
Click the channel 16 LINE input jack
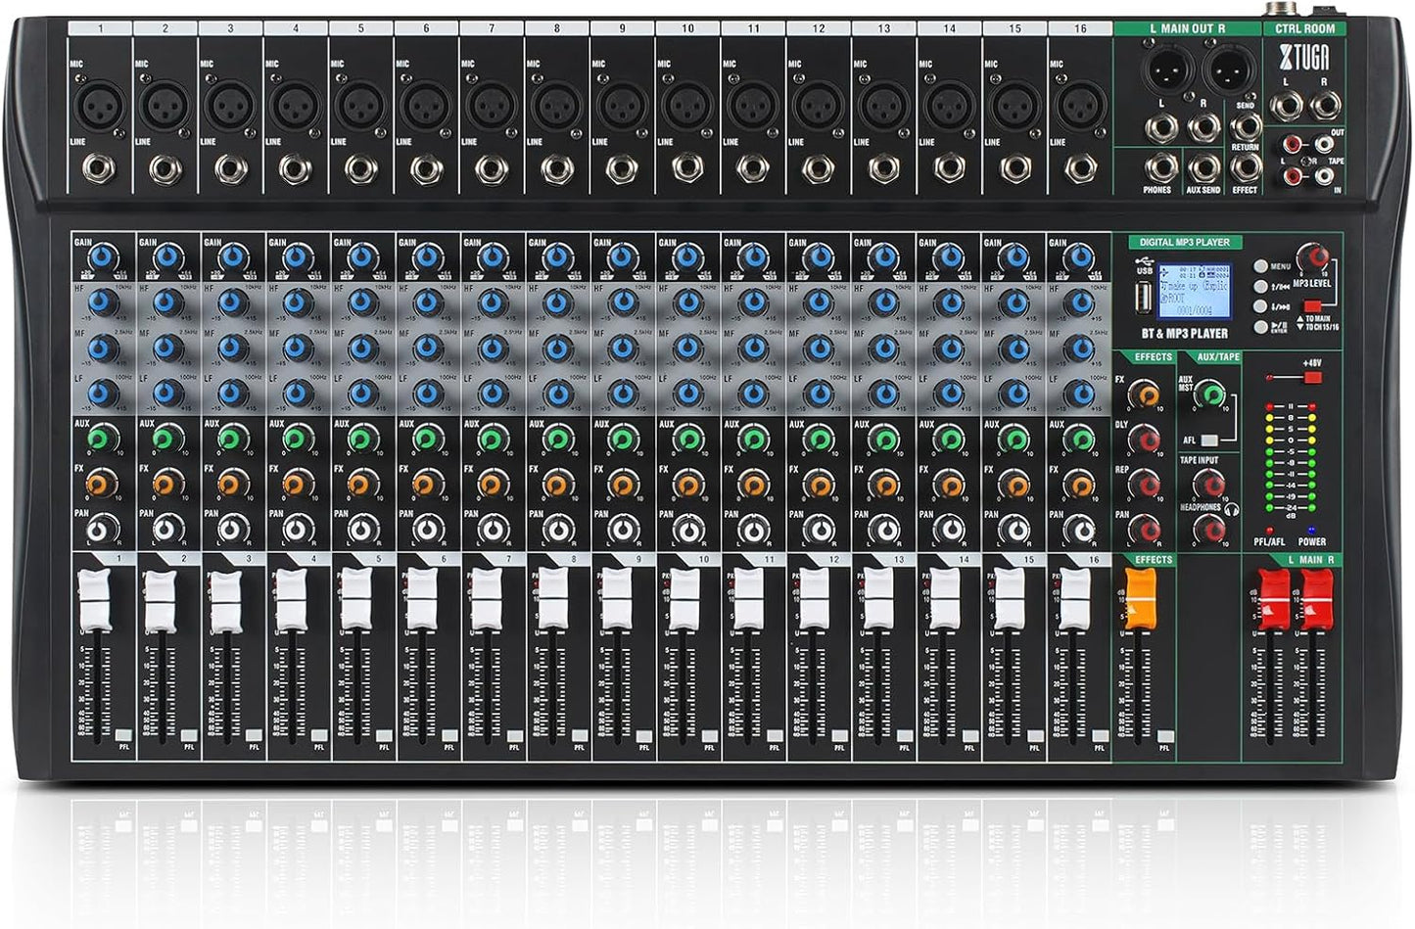click(1080, 166)
